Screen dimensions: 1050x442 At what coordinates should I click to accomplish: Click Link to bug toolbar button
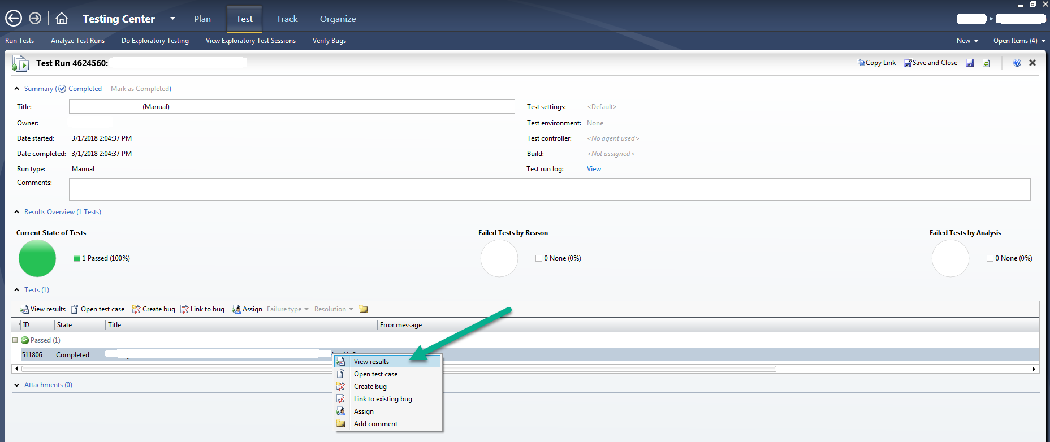tap(202, 309)
